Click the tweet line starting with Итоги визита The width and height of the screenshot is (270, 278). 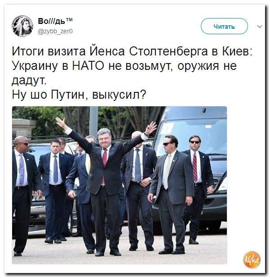click(x=132, y=51)
